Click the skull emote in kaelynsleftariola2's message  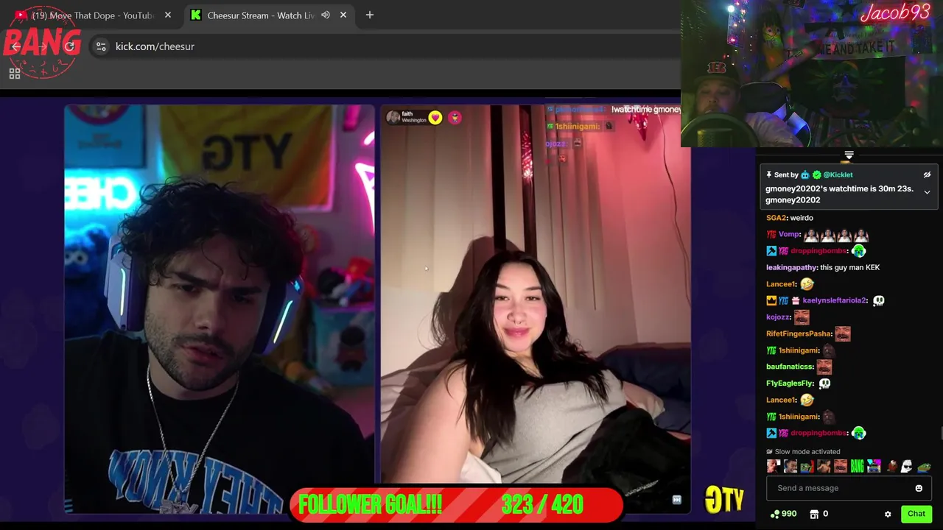coord(878,300)
